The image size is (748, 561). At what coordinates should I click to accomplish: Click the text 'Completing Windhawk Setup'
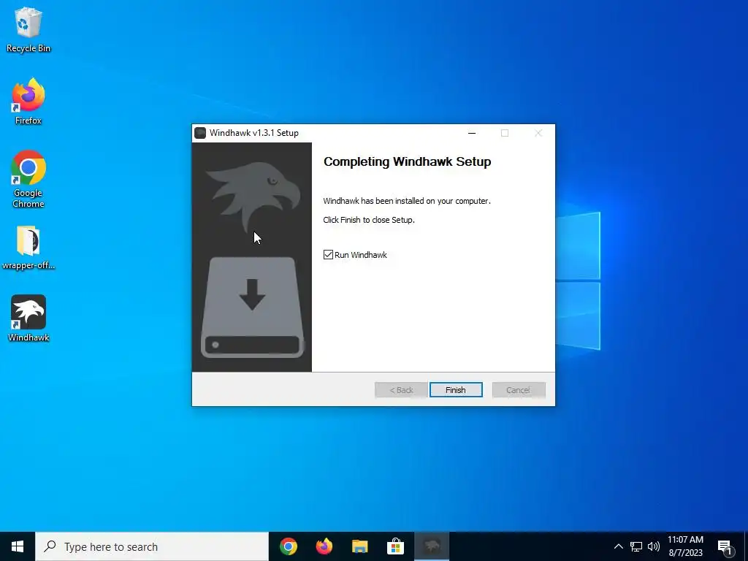coord(408,161)
